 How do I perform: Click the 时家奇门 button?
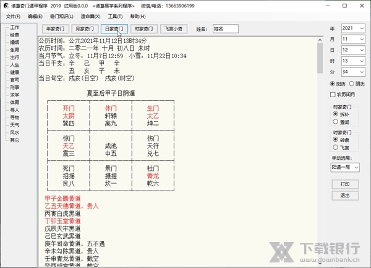click(x=143, y=29)
